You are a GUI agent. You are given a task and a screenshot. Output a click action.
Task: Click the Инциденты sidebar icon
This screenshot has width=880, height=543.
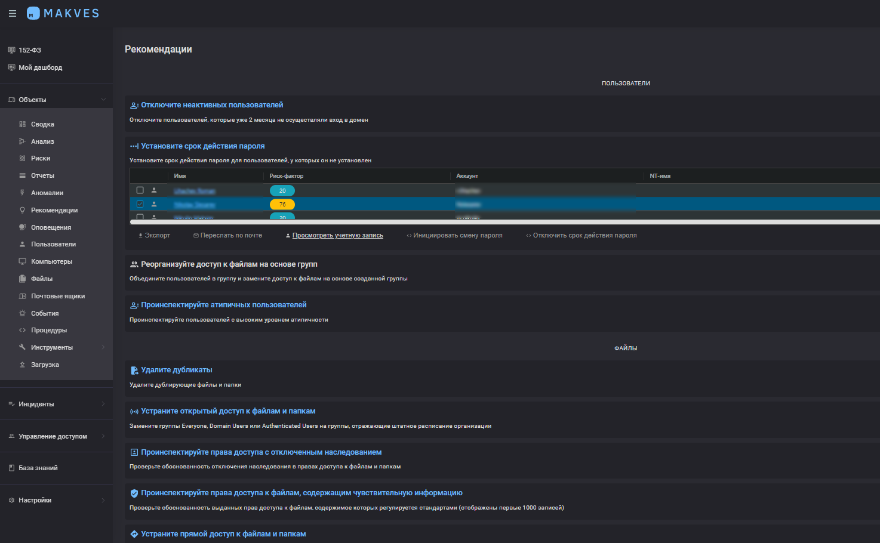click(x=11, y=404)
